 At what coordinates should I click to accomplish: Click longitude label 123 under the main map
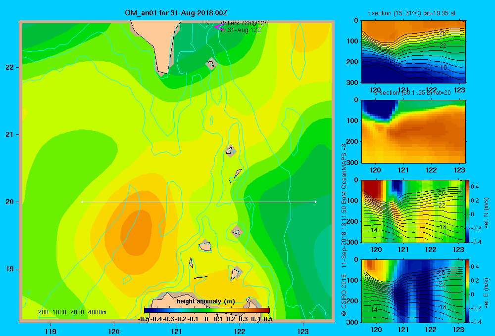[x=303, y=331]
